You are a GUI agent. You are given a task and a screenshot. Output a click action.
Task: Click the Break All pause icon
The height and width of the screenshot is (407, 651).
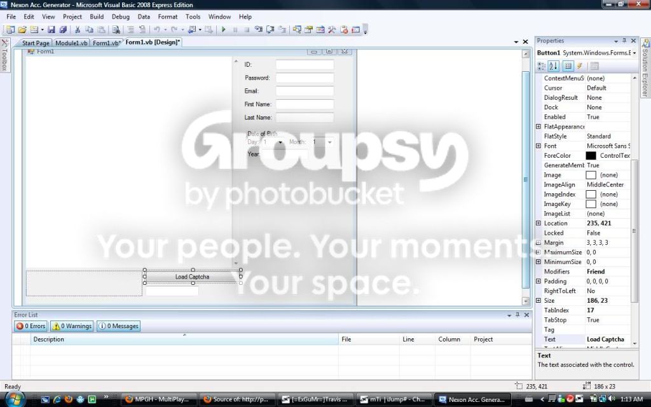click(235, 29)
